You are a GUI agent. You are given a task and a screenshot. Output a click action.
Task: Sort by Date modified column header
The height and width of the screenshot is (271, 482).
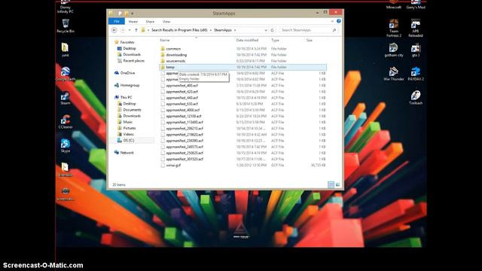pyautogui.click(x=247, y=40)
